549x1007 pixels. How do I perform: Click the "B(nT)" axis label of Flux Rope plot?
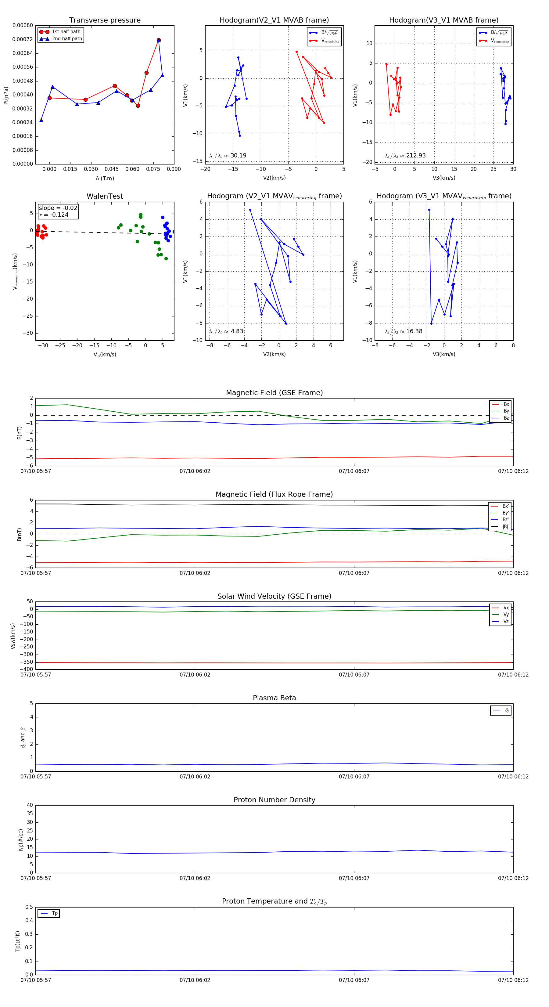tap(20, 534)
